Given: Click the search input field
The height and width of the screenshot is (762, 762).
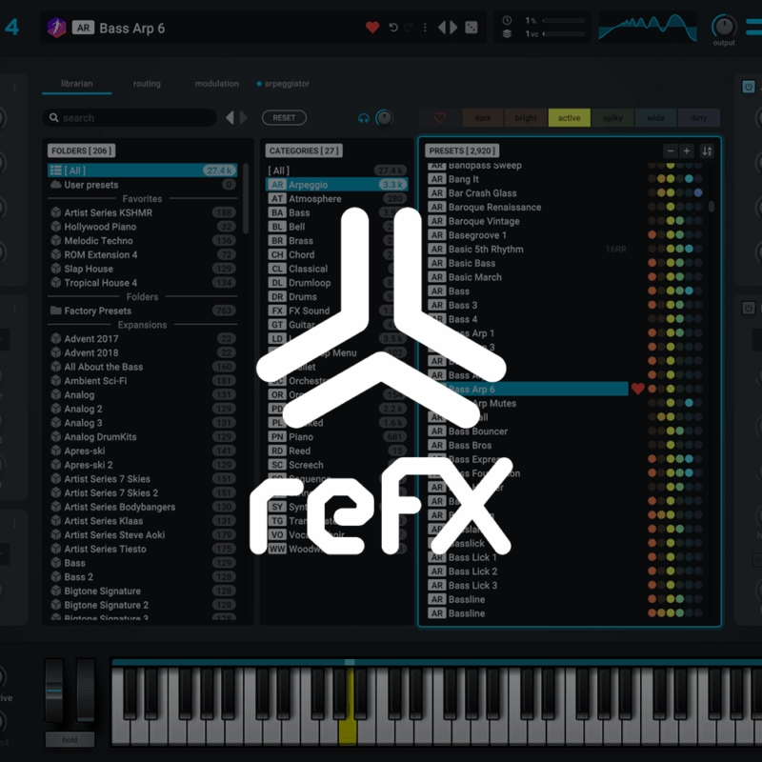Looking at the screenshot, I should [130, 118].
